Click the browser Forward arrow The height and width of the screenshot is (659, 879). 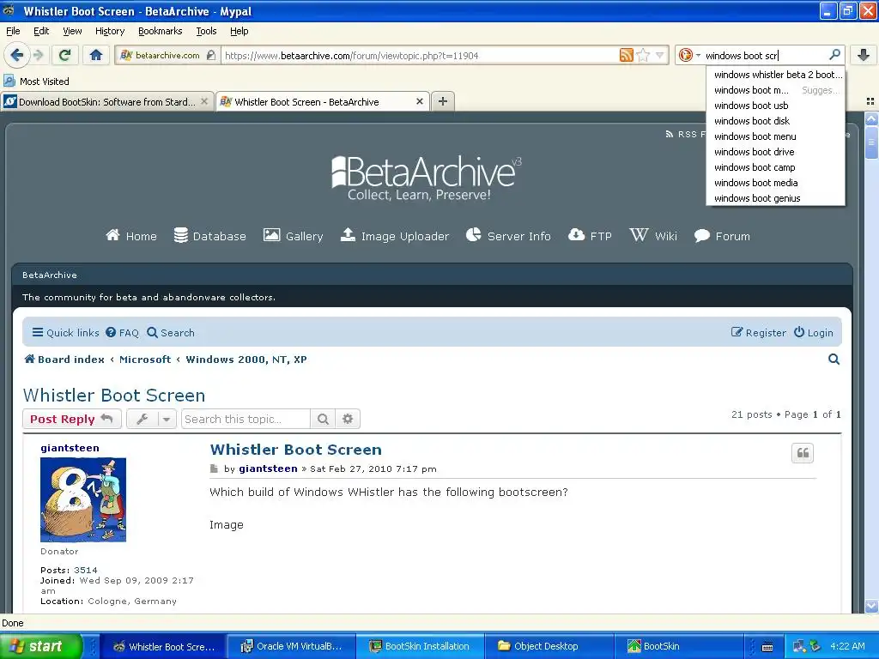(38, 55)
